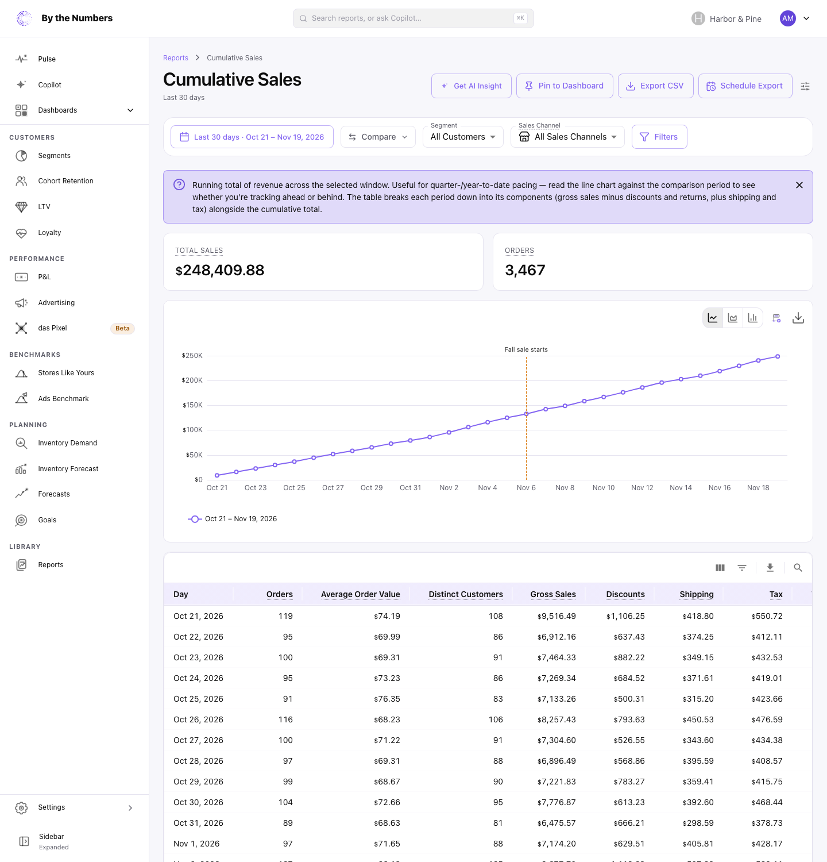Open table column chooser icon
The height and width of the screenshot is (862, 827).
click(720, 568)
